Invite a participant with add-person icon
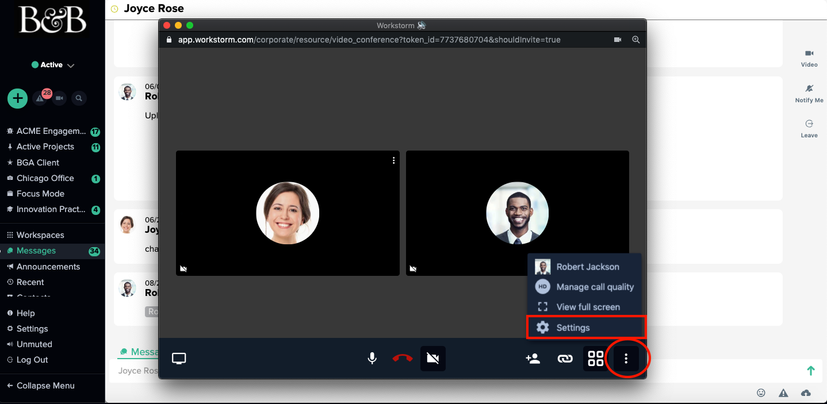This screenshot has height=404, width=827. point(533,359)
